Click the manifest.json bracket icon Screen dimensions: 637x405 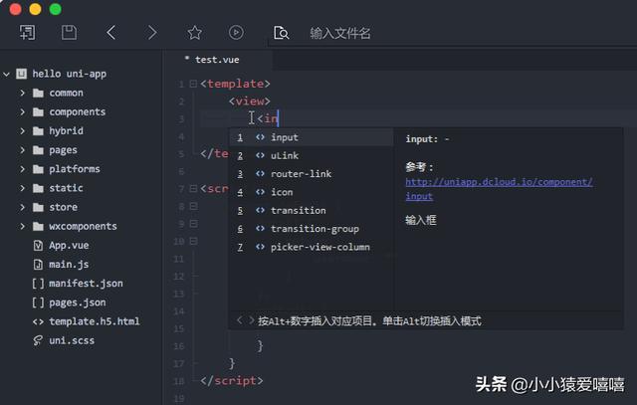pyautogui.click(x=38, y=284)
